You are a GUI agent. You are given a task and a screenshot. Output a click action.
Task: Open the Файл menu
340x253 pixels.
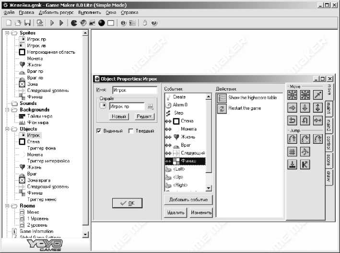click(x=9, y=12)
